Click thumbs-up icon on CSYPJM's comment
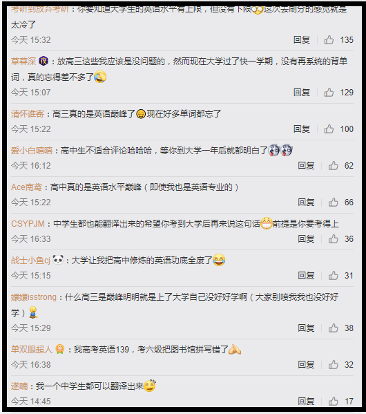366x414 pixels. click(x=334, y=239)
